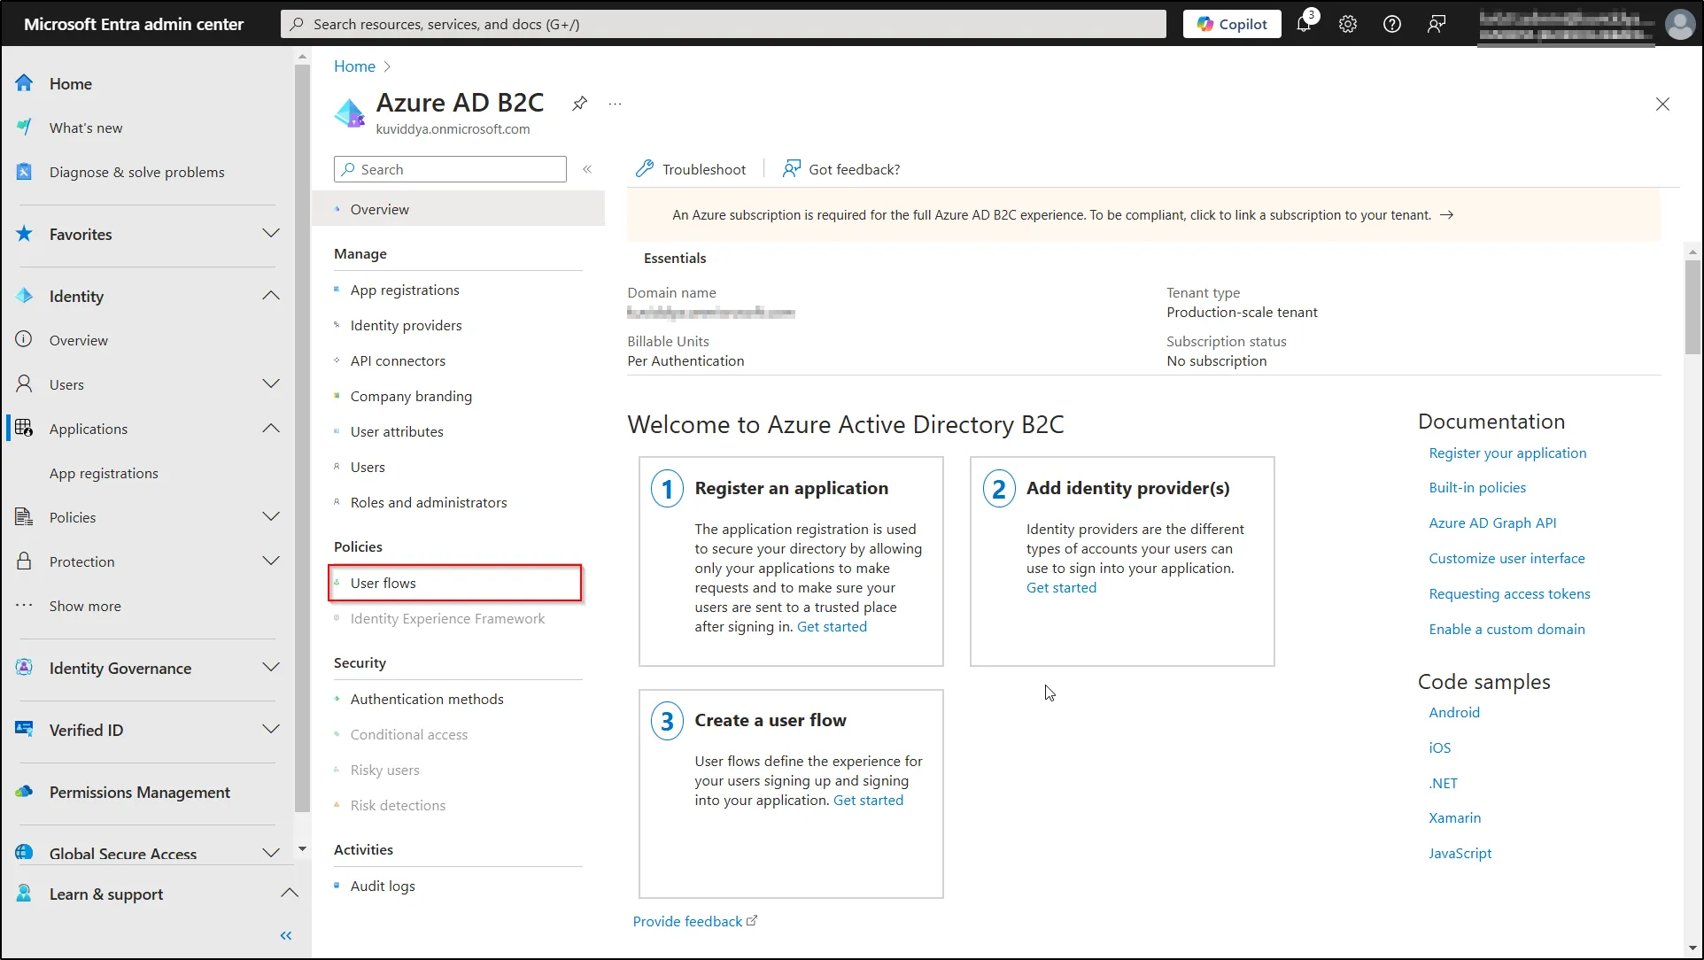1704x960 pixels.
Task: Click Get started in Create a user flow
Action: click(868, 801)
